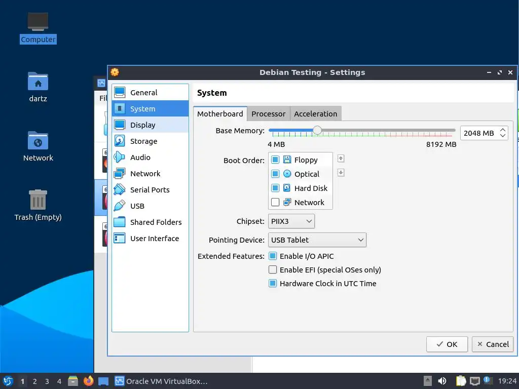Image resolution: width=519 pixels, height=389 pixels.
Task: Open the taskbar start menu icon
Action: point(8,381)
